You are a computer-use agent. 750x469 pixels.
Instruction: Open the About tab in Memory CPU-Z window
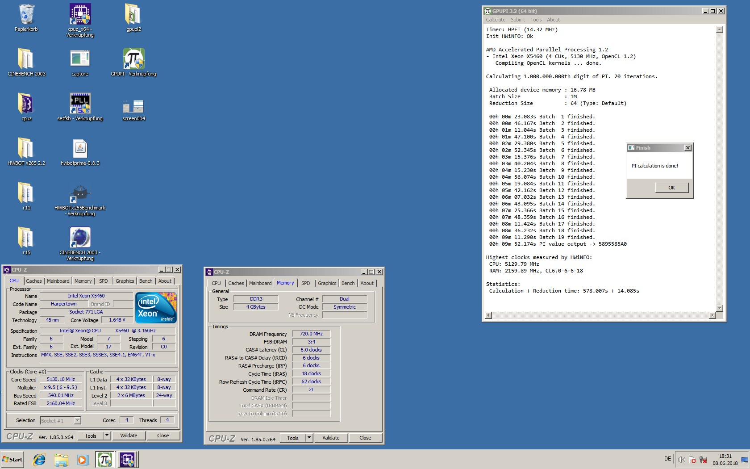click(367, 283)
